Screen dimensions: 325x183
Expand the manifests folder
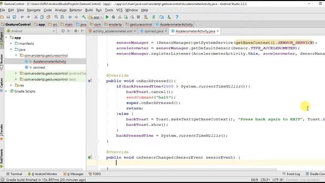11,43
